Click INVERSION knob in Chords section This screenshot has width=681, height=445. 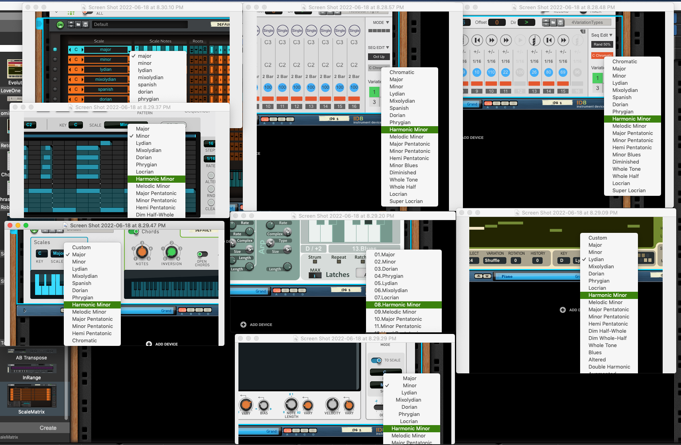tap(171, 252)
